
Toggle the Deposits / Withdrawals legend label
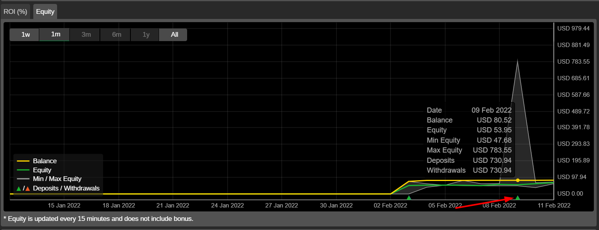[x=66, y=189]
